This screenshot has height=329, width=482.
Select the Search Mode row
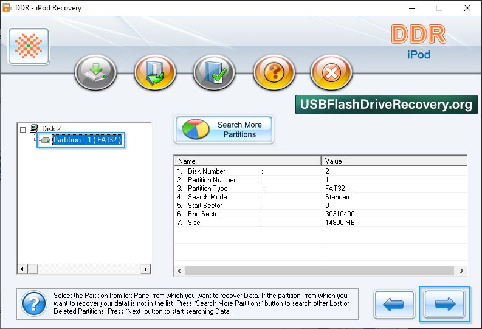click(x=320, y=197)
